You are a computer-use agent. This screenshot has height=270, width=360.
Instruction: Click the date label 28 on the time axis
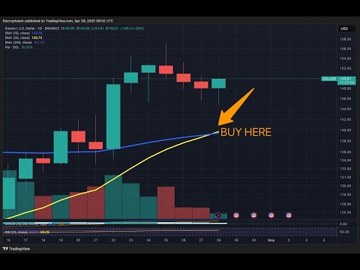tap(218, 240)
